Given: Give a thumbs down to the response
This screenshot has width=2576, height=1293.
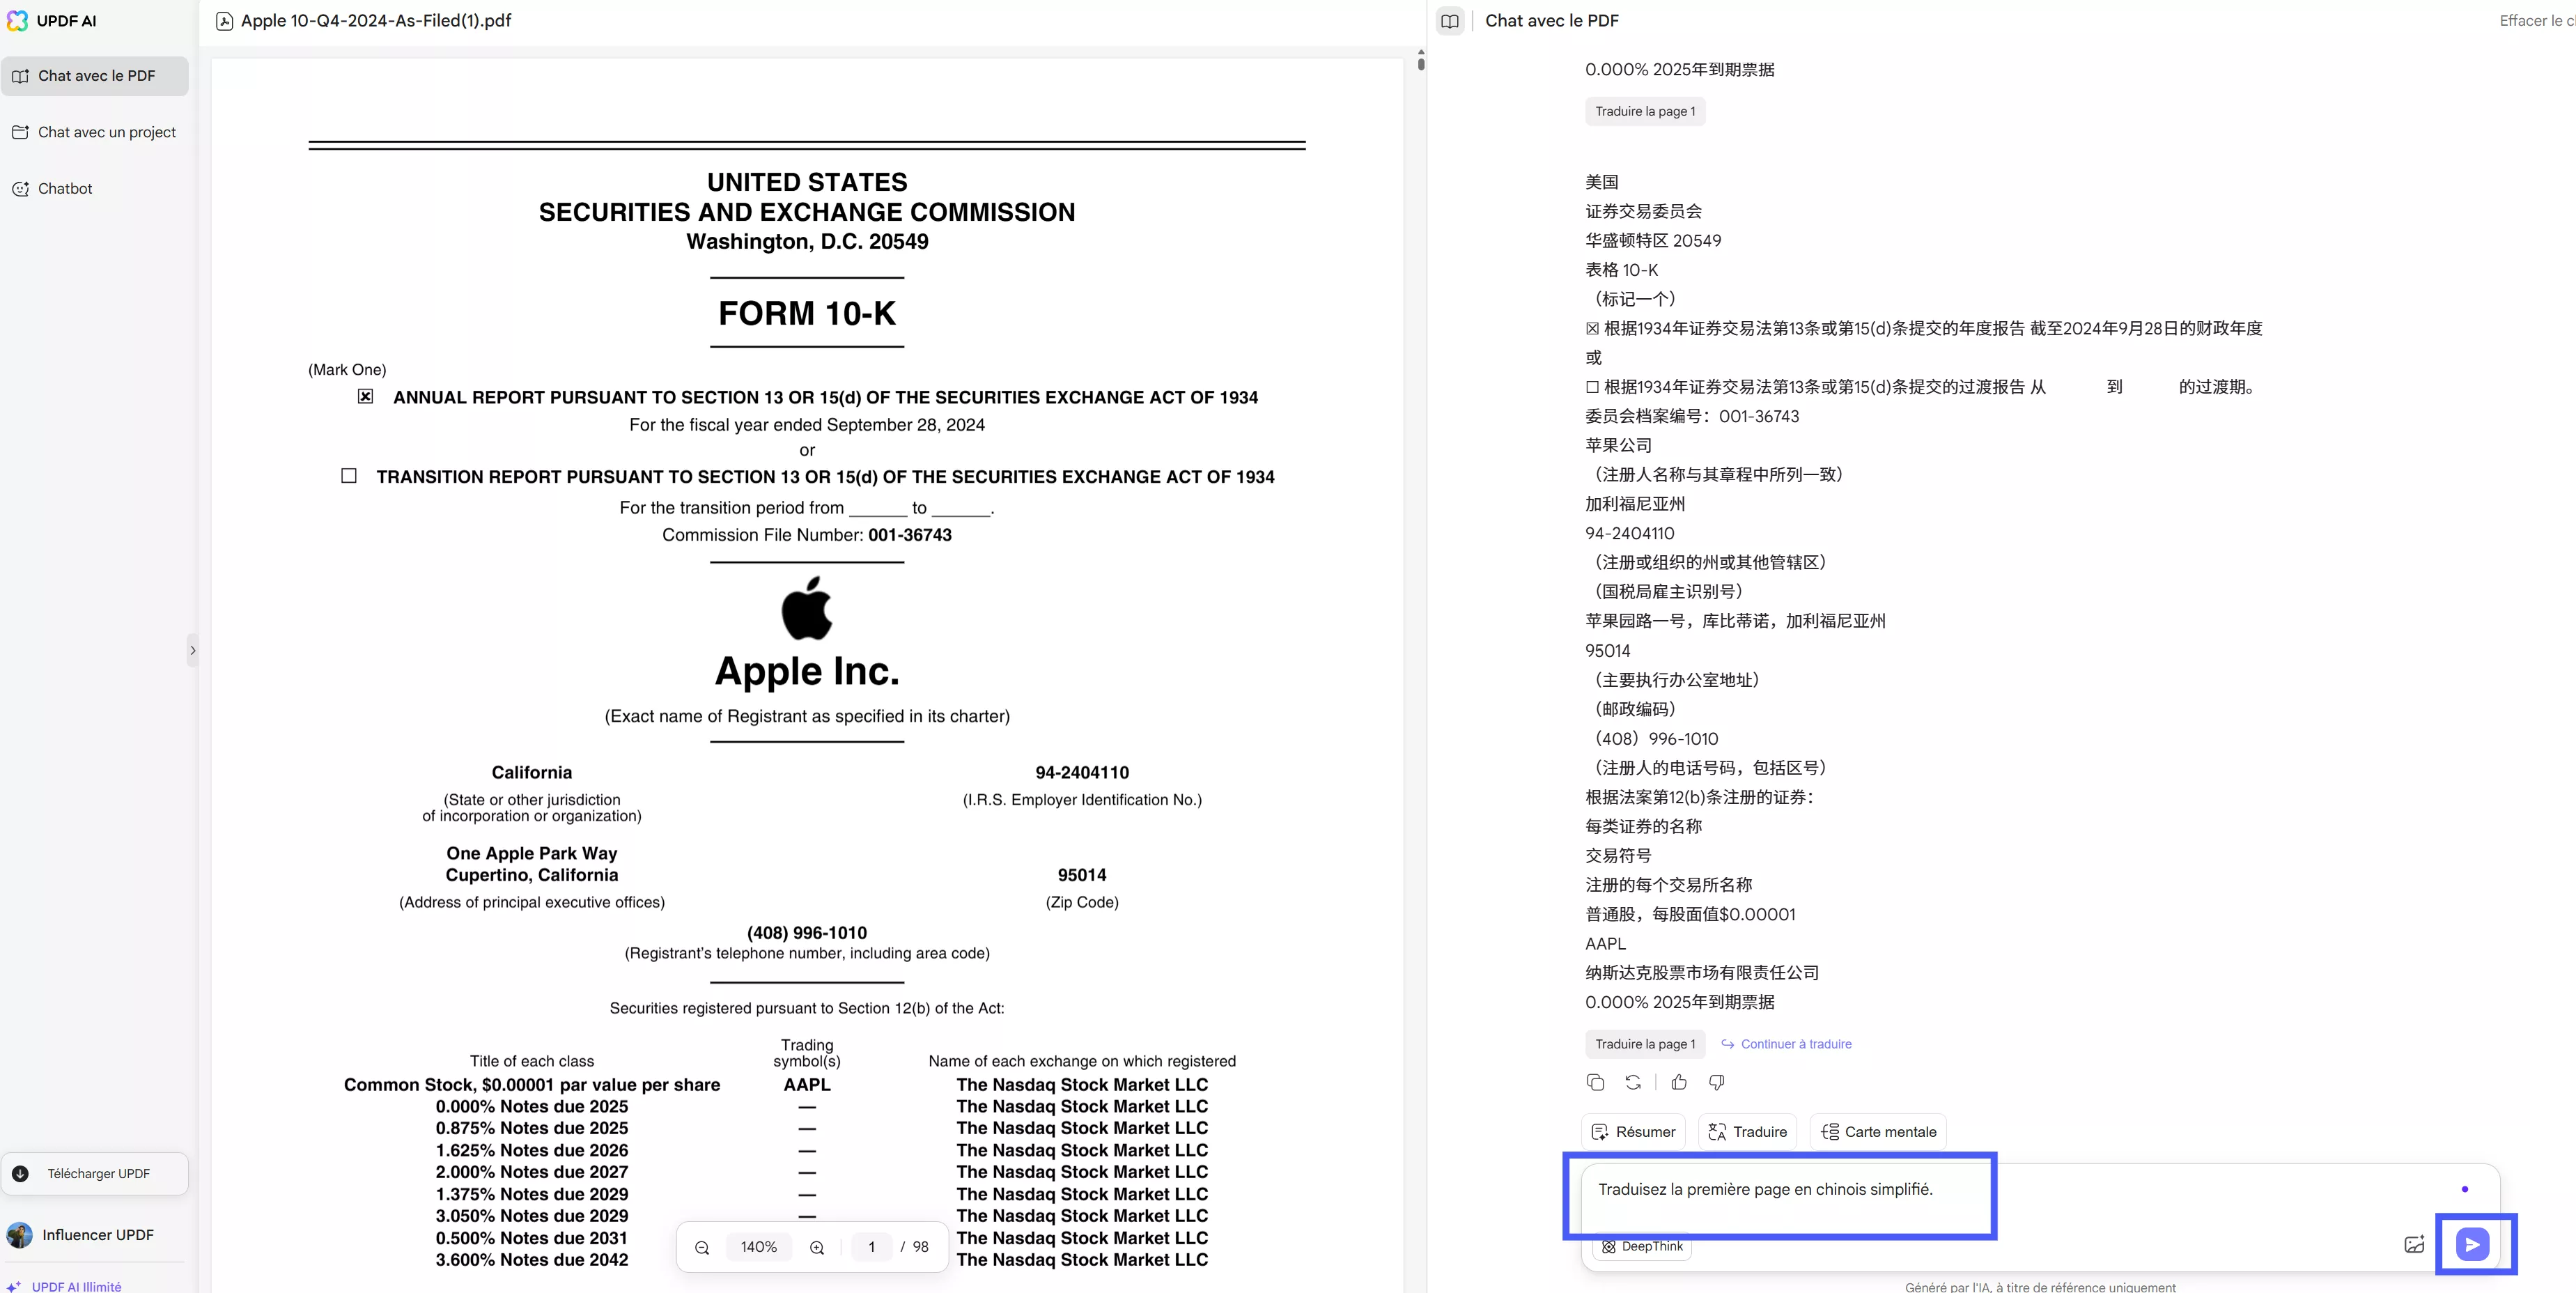Looking at the screenshot, I should 1717,1082.
